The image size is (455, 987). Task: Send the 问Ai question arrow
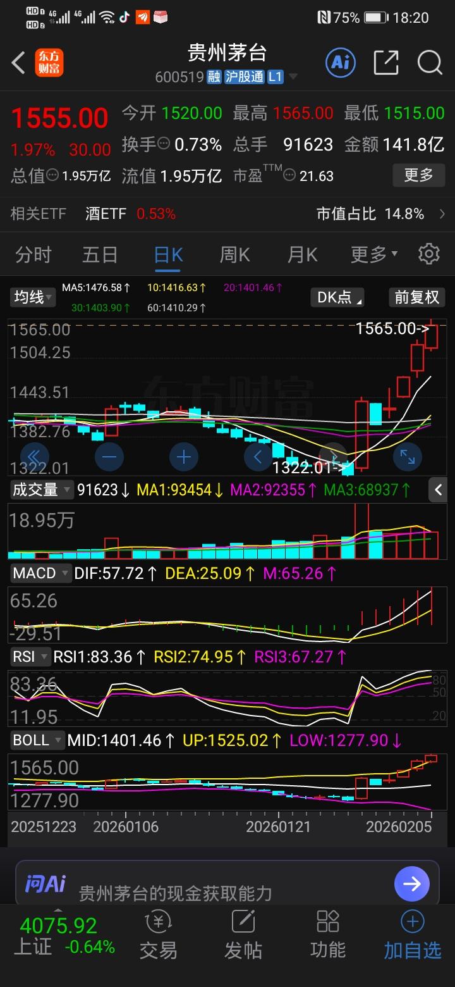pos(412,883)
